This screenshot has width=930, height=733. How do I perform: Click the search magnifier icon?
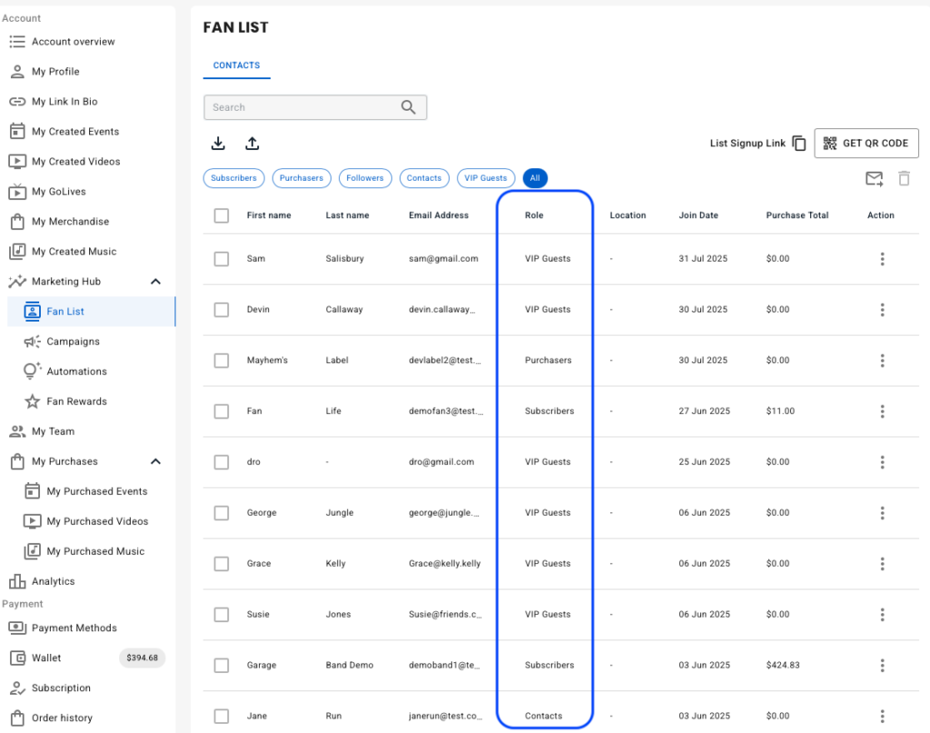409,107
